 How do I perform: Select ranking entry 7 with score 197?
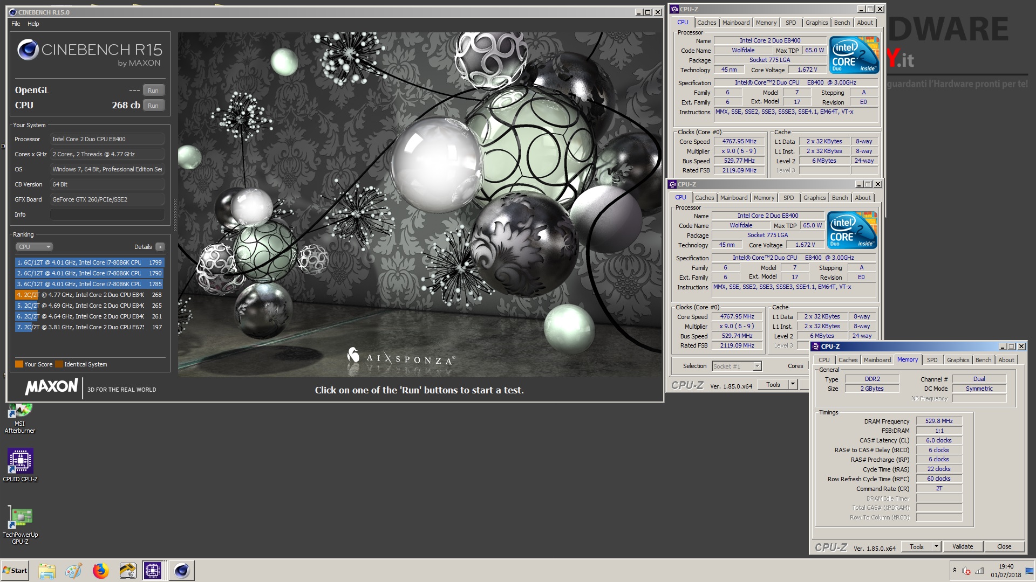pos(90,327)
